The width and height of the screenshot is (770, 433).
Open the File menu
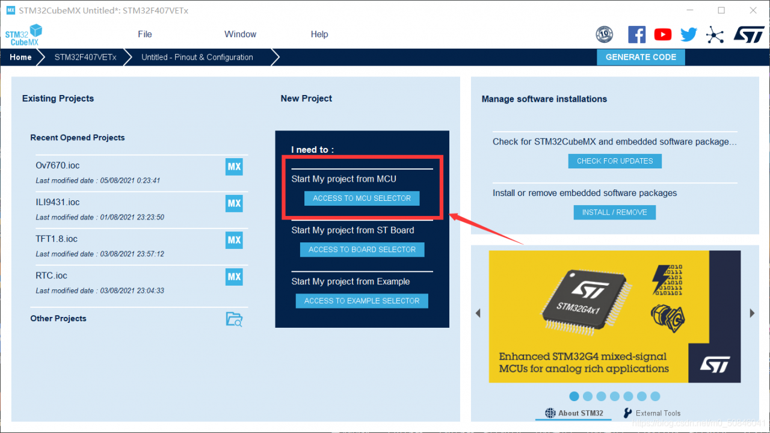pyautogui.click(x=145, y=34)
